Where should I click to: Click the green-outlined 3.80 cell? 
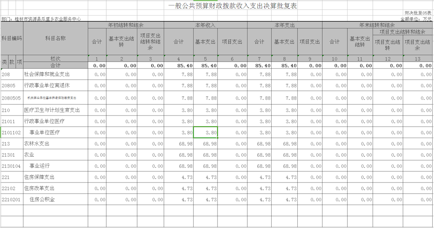[205, 132]
